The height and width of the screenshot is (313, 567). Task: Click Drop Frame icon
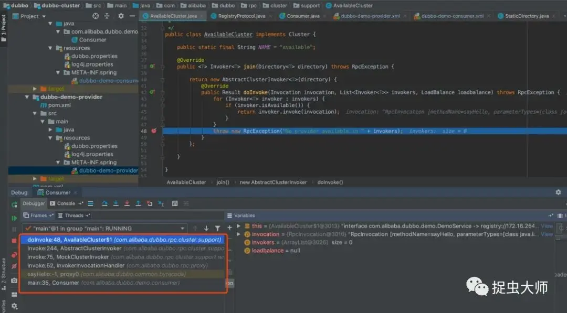point(149,203)
